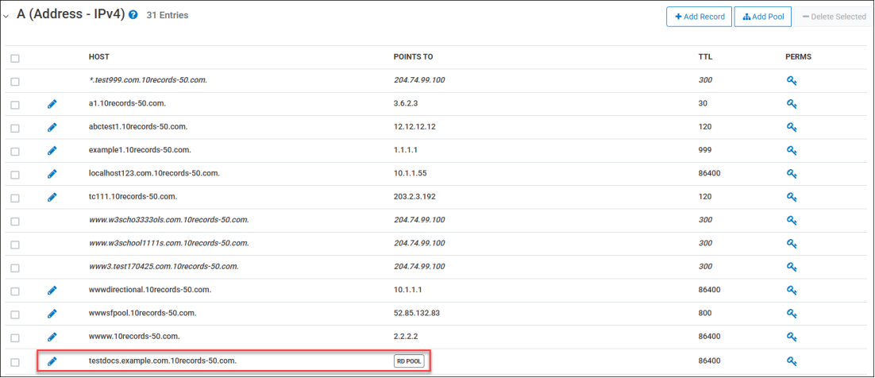Open permissions key for www3.test170425 row

point(792,267)
